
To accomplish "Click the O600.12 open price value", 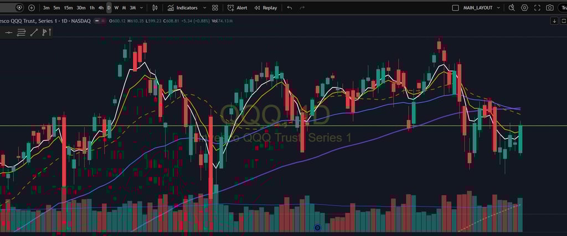I will pos(116,21).
